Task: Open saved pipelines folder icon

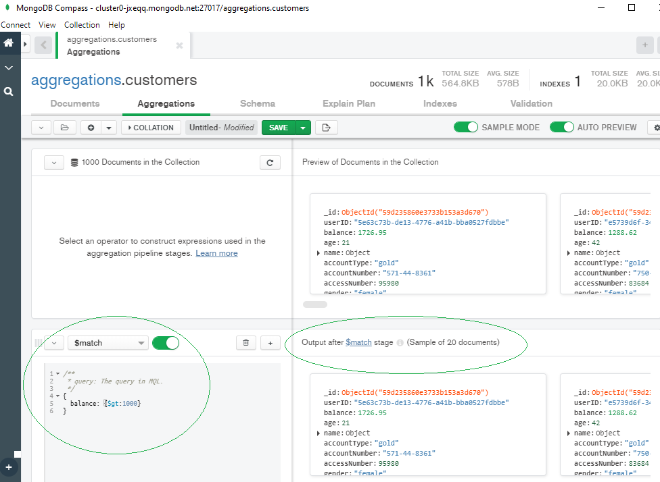Action: 64,128
